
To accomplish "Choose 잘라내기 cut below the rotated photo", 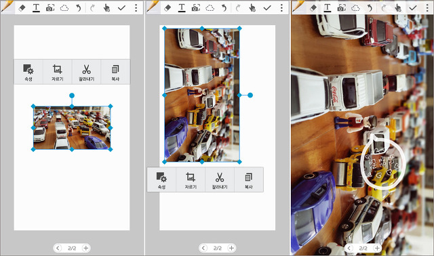I will pos(220,179).
